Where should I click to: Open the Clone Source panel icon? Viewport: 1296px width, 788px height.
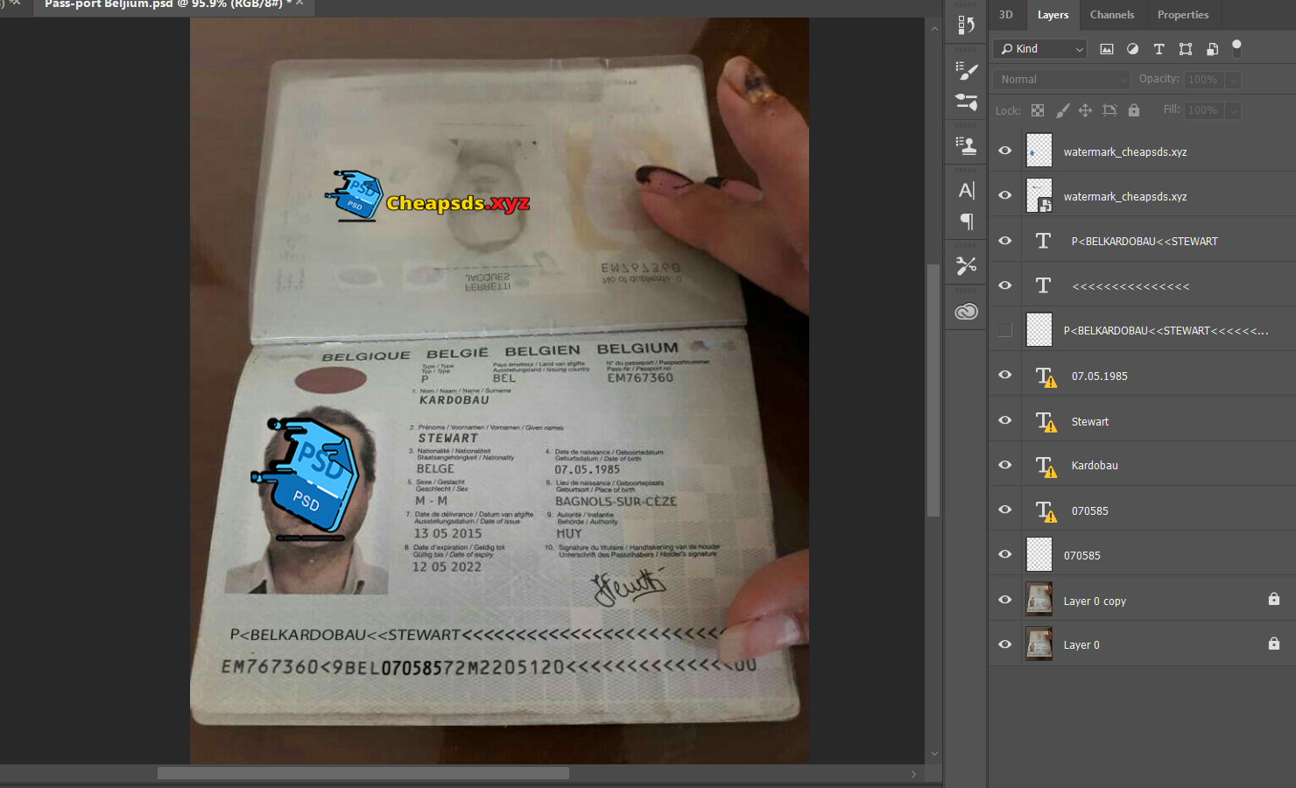click(x=966, y=145)
